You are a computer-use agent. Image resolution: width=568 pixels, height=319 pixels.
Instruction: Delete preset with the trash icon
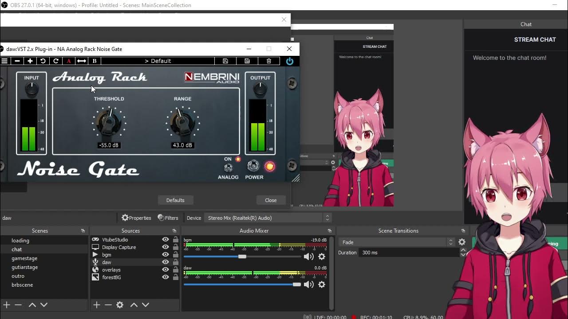[x=269, y=61]
